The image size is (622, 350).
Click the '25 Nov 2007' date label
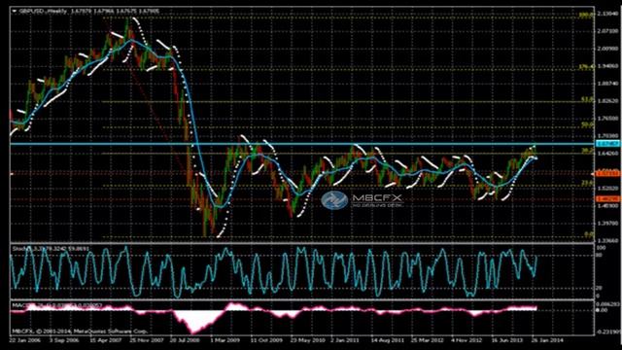pyautogui.click(x=146, y=340)
